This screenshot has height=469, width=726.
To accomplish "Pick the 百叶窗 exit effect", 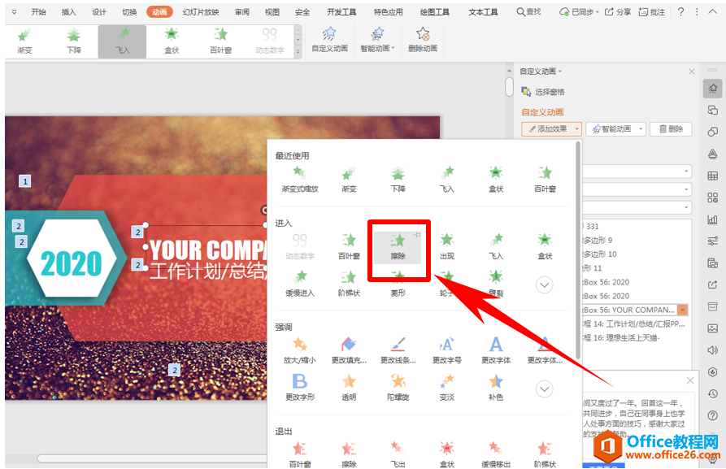I will point(299,454).
